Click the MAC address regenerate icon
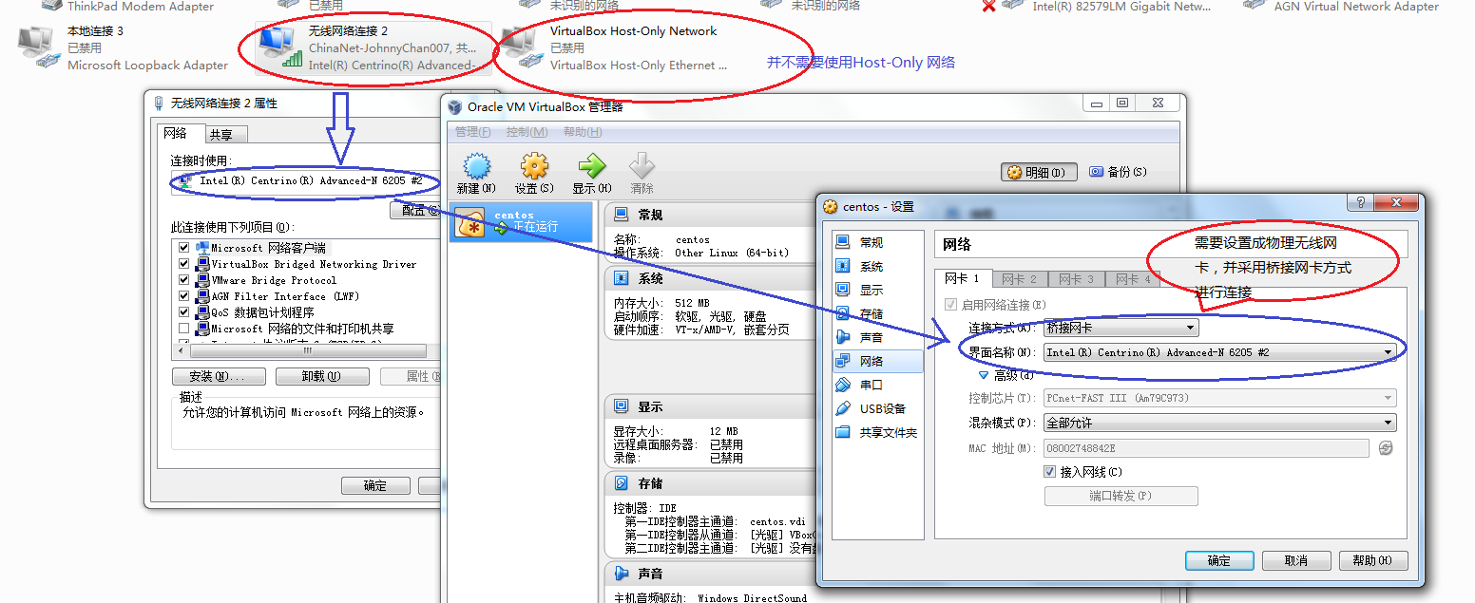 point(1386,448)
